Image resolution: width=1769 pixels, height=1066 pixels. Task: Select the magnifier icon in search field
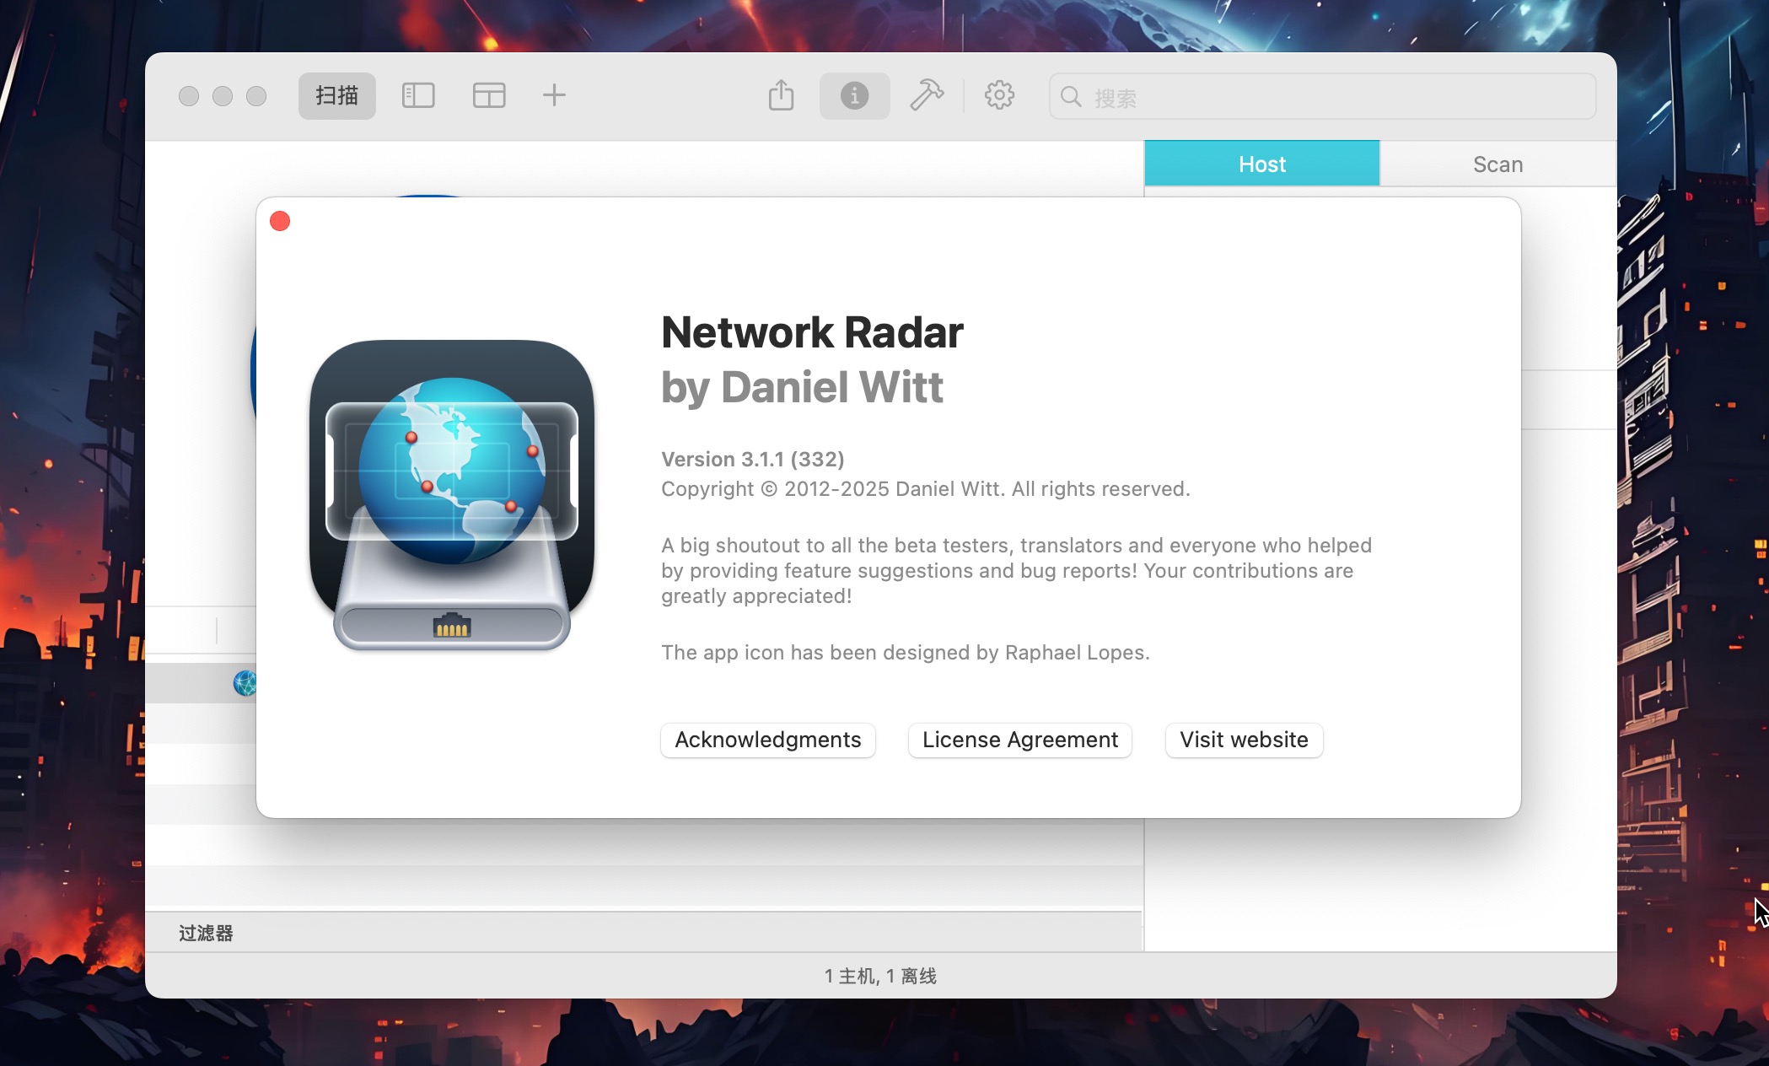[x=1071, y=97]
